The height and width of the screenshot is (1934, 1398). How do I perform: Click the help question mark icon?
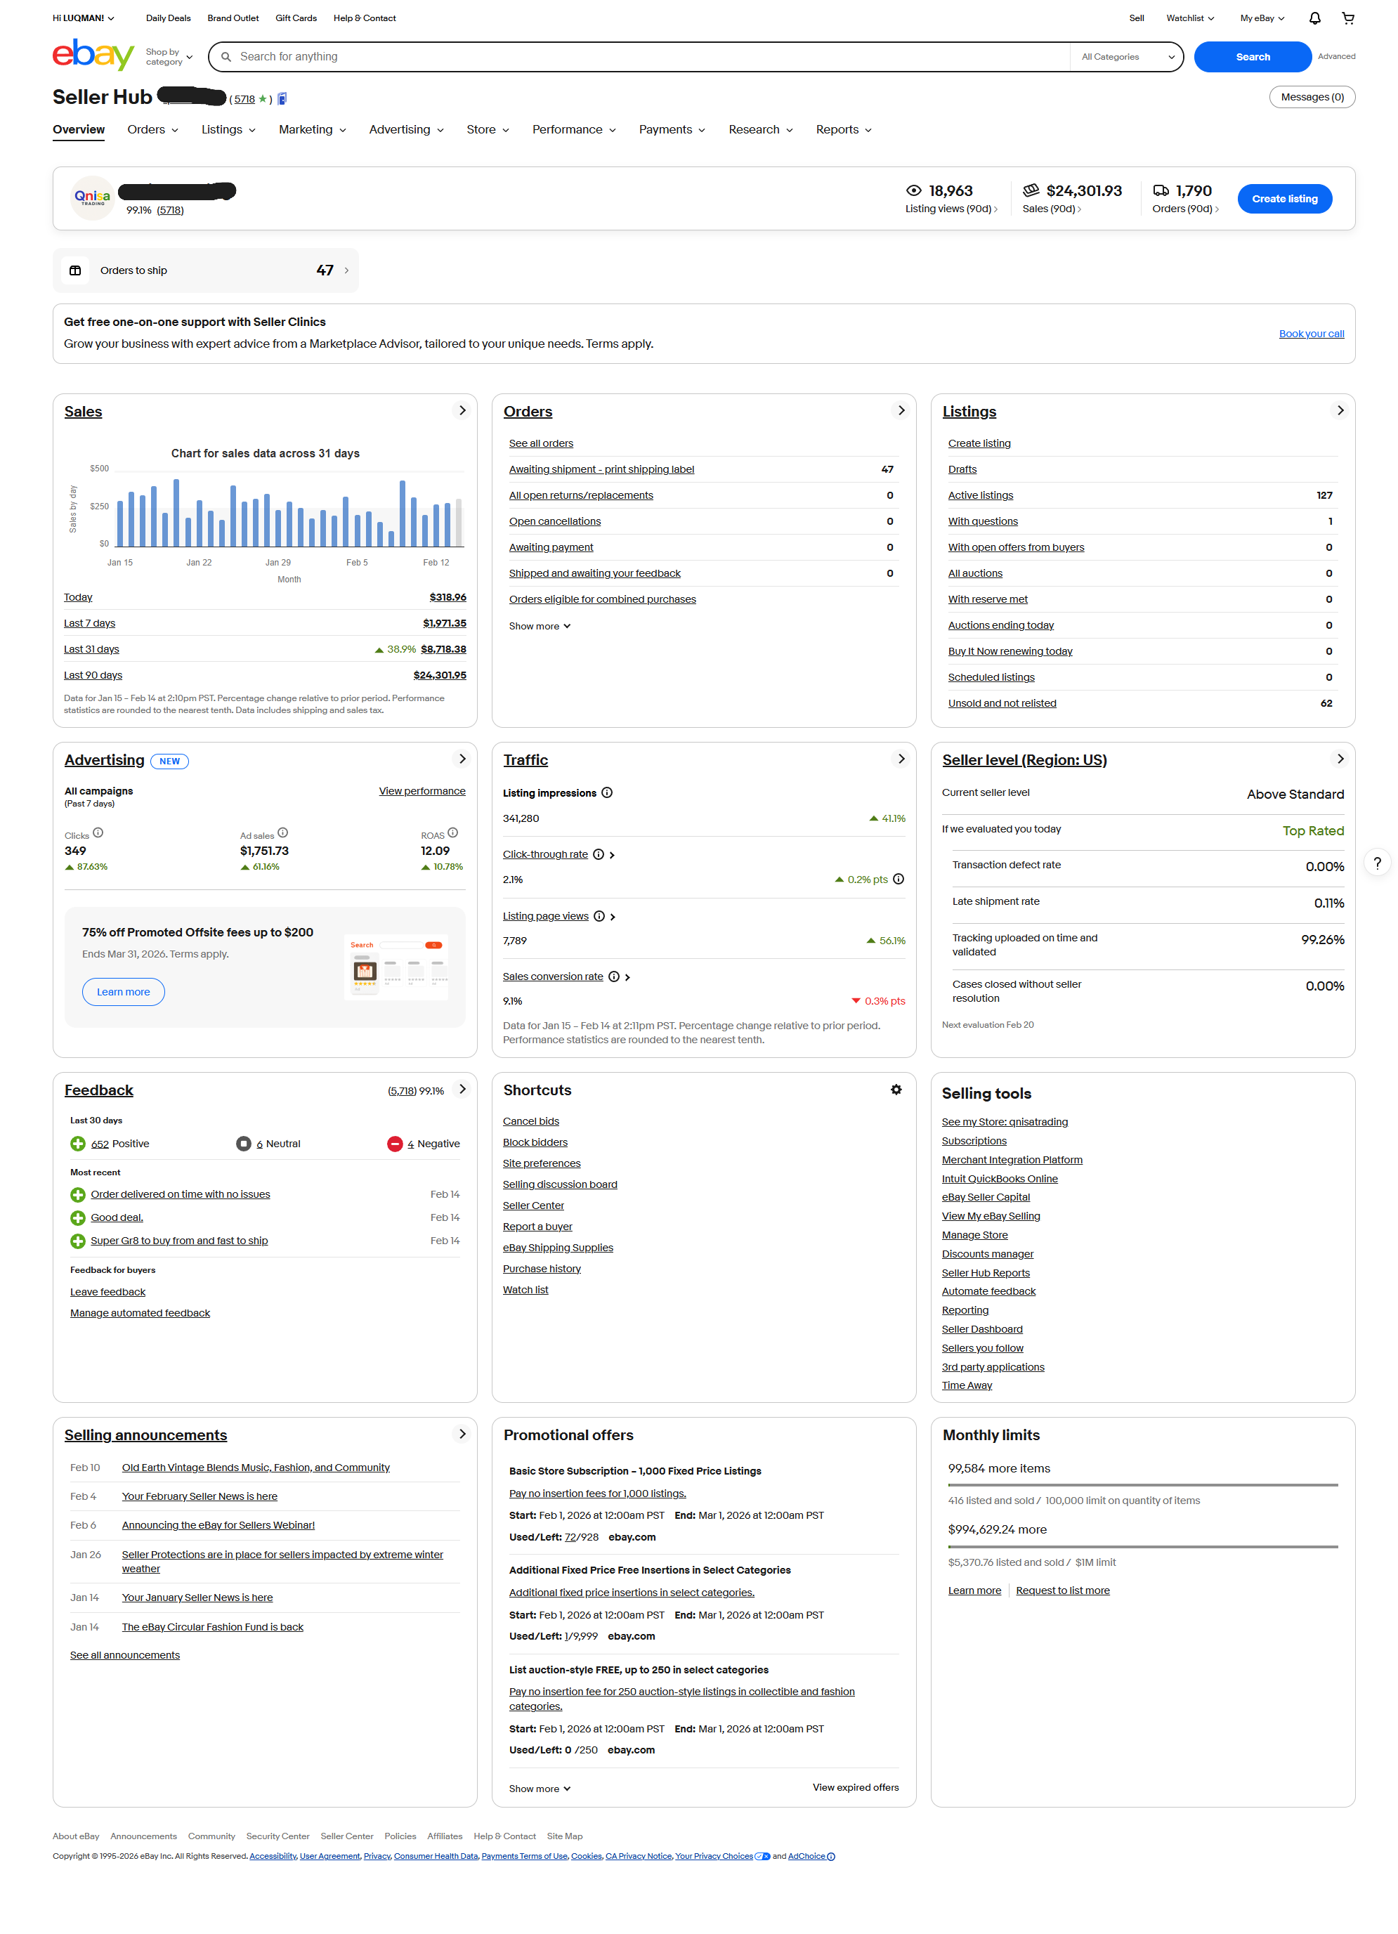click(1377, 863)
